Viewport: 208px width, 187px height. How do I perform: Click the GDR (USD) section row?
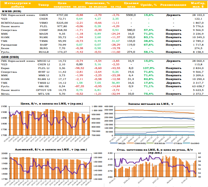(x=10, y=57)
